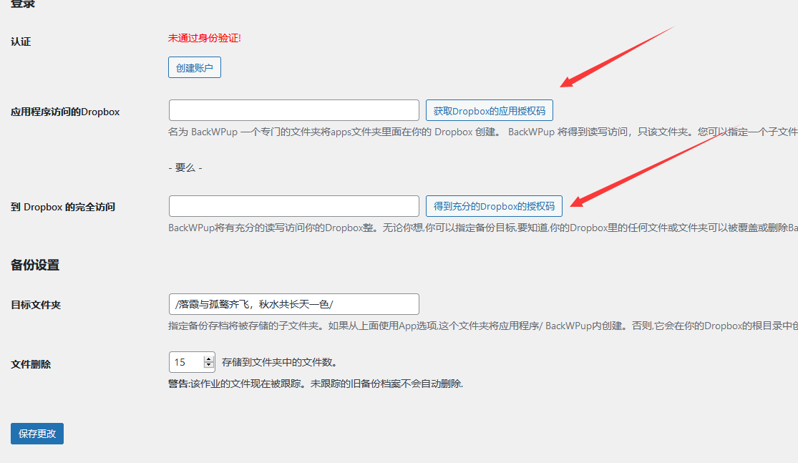Click the 备份设置 section heading
Viewport: 798px width, 463px height.
click(x=35, y=265)
